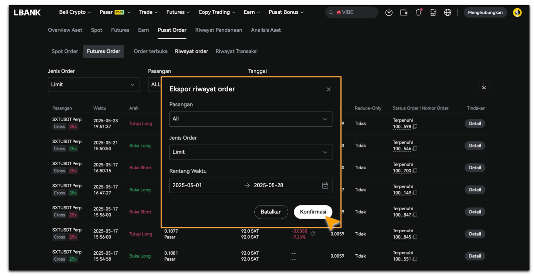Viewport: 534px width, 276px height.
Task: Copy order number 100...598
Action: click(415, 127)
